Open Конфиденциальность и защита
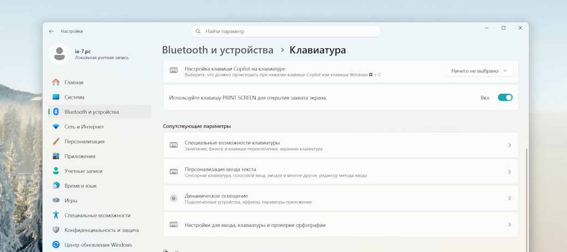567x252 pixels. click(100, 230)
